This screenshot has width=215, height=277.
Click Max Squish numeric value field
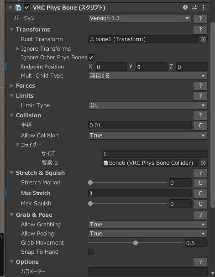(x=180, y=204)
